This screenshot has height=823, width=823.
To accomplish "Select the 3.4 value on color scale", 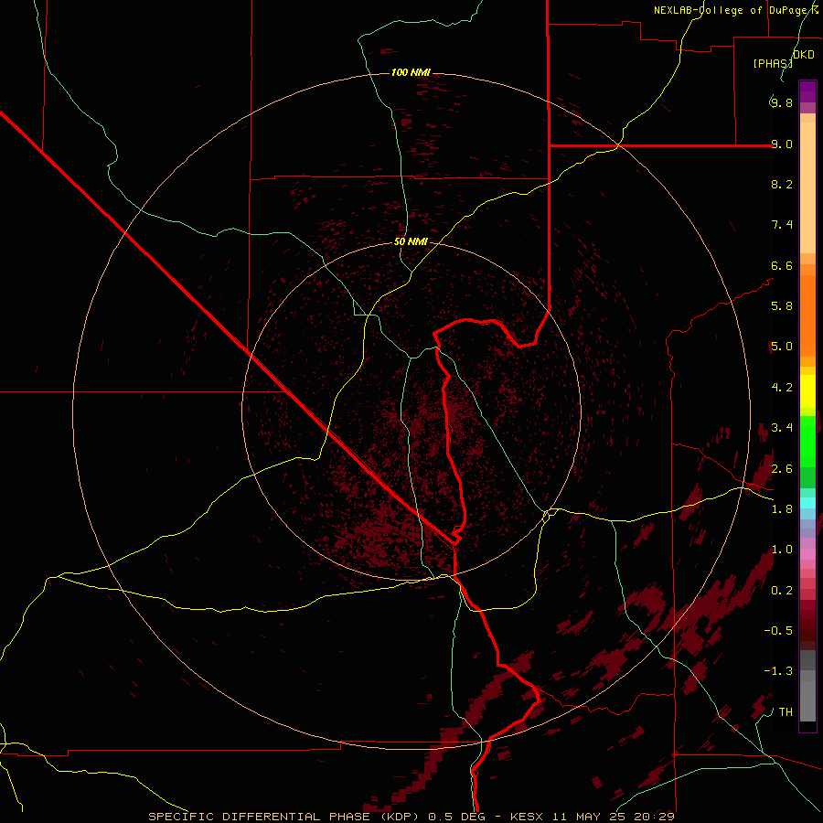I will 782,428.
